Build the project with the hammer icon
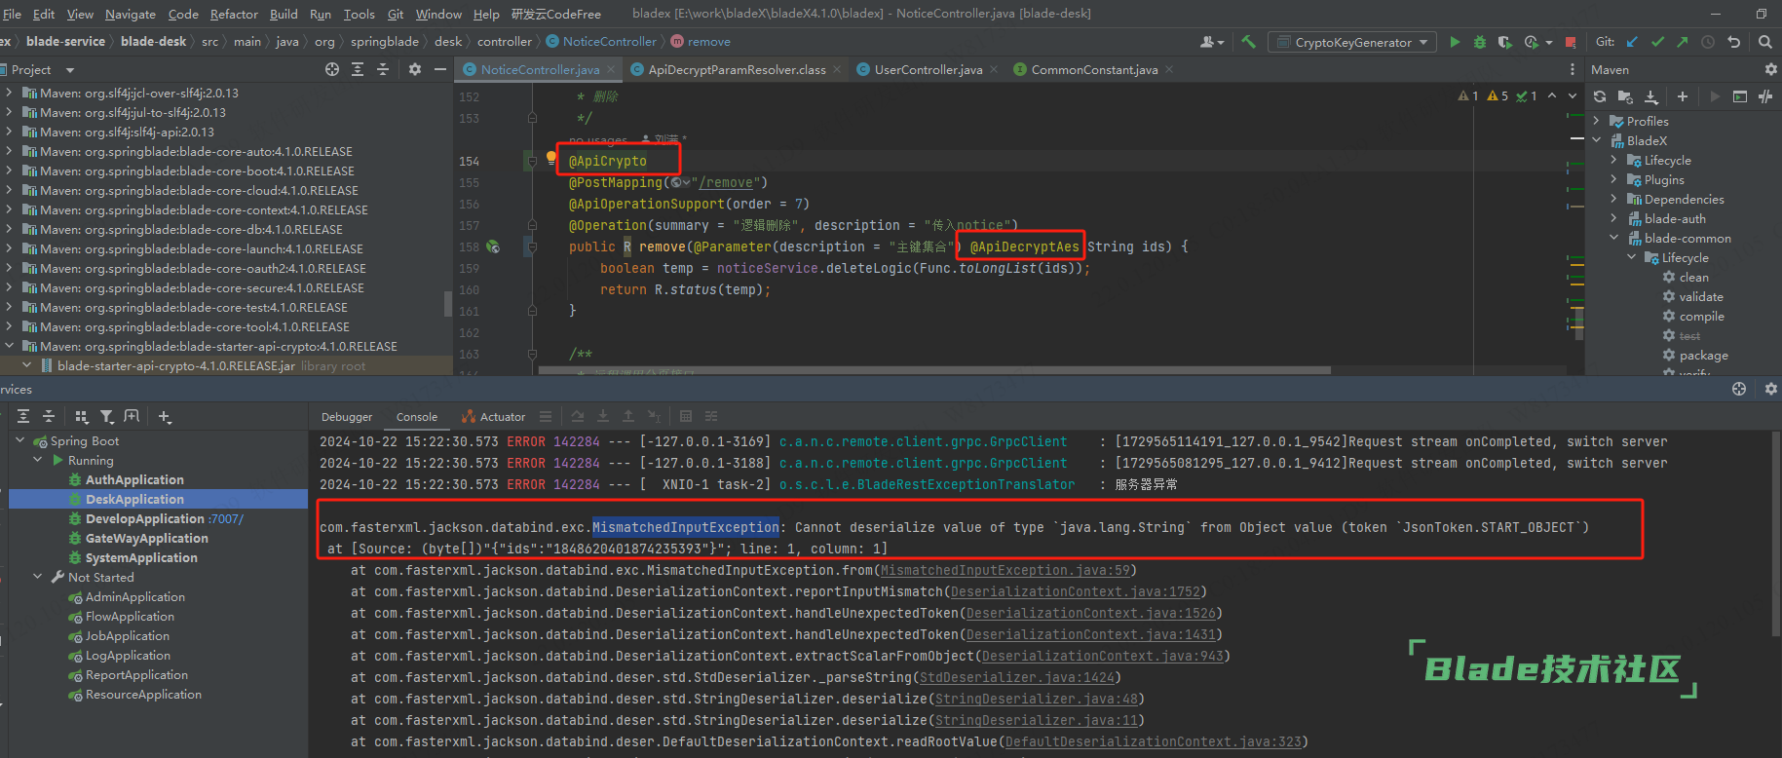 pos(1248,42)
